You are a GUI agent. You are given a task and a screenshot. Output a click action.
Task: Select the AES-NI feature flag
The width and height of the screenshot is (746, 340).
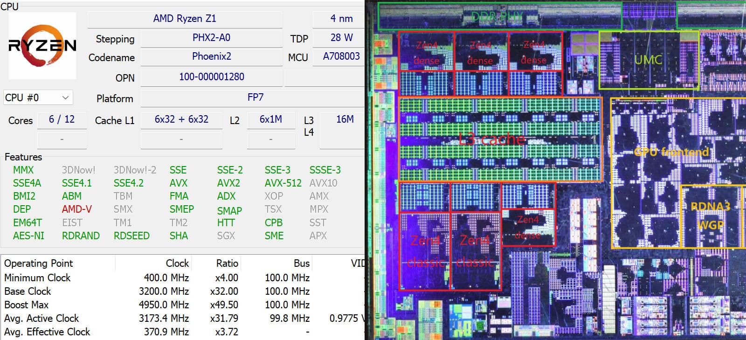coord(28,236)
